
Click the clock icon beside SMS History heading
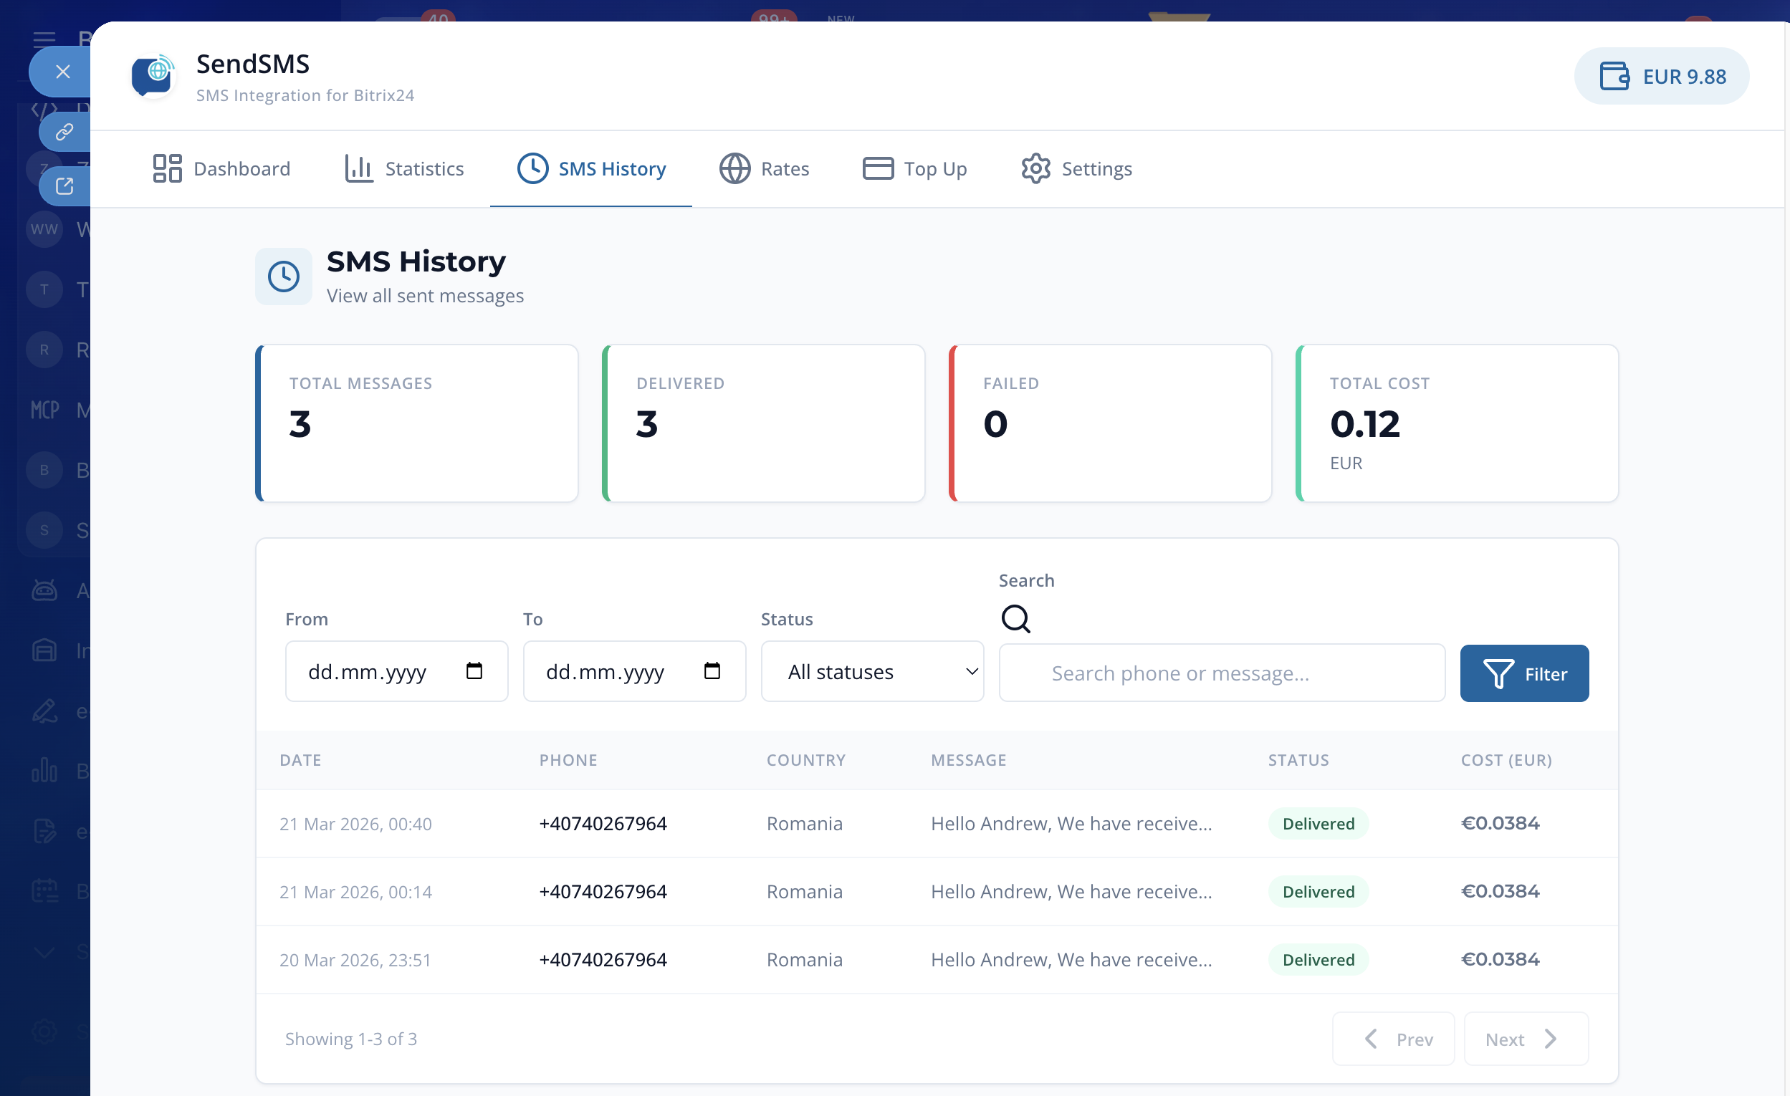click(x=283, y=277)
